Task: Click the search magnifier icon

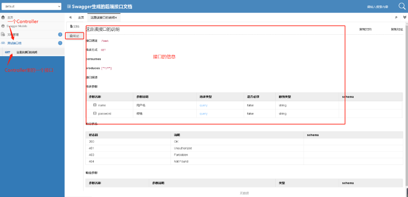Action: [x=402, y=6]
